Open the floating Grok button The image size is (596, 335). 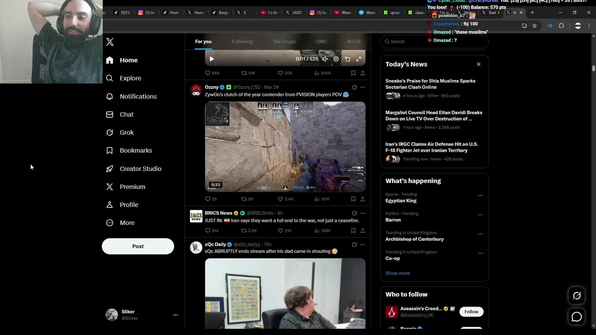tap(576, 295)
